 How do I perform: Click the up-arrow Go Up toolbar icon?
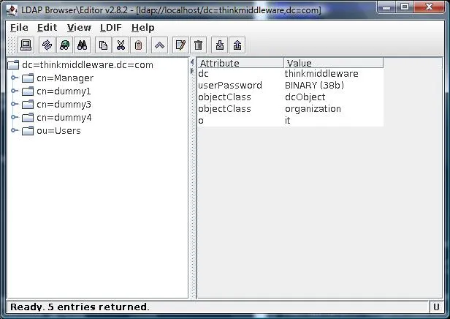(x=159, y=45)
